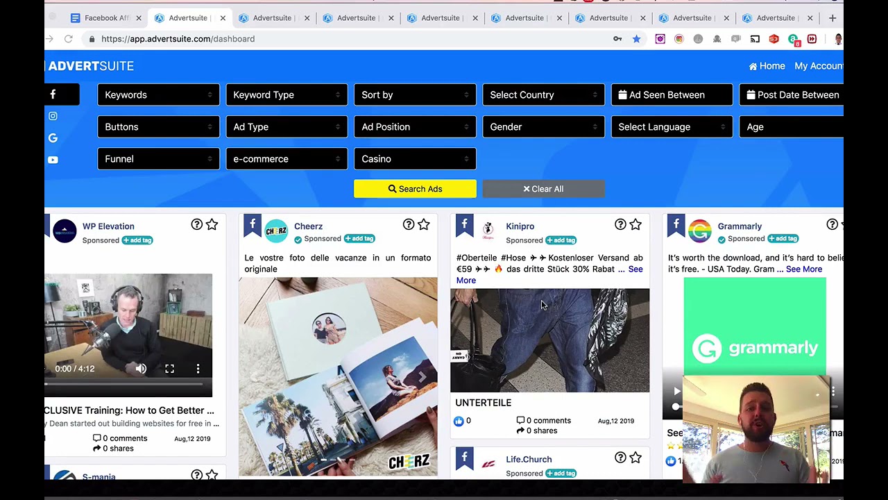Mute the WP Elevation video
888x500 pixels.
coord(141,369)
